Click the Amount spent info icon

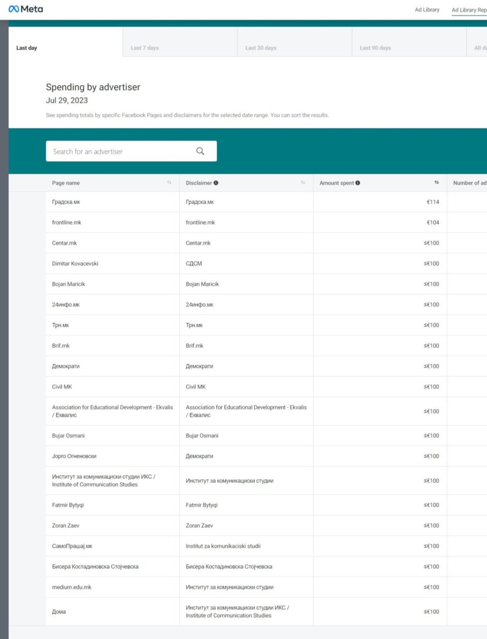pyautogui.click(x=358, y=183)
